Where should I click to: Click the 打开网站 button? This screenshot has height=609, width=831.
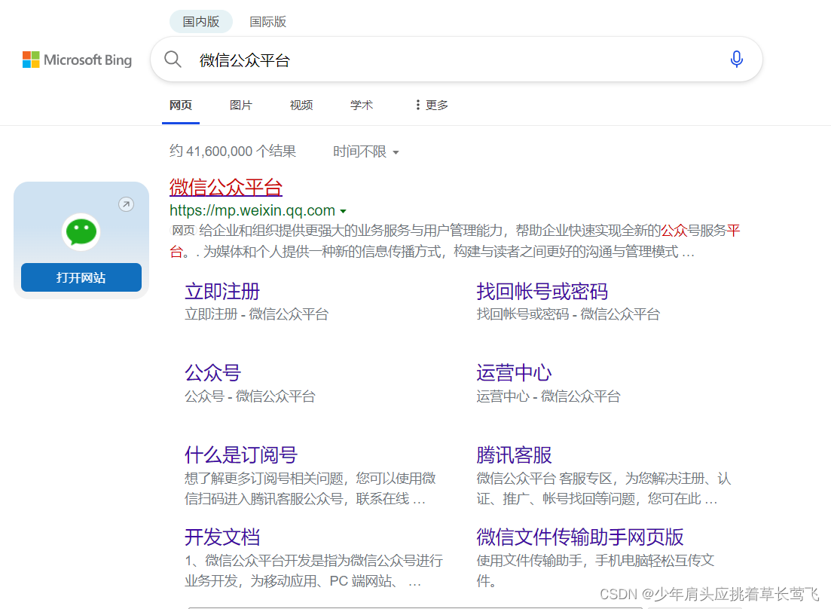coord(81,277)
